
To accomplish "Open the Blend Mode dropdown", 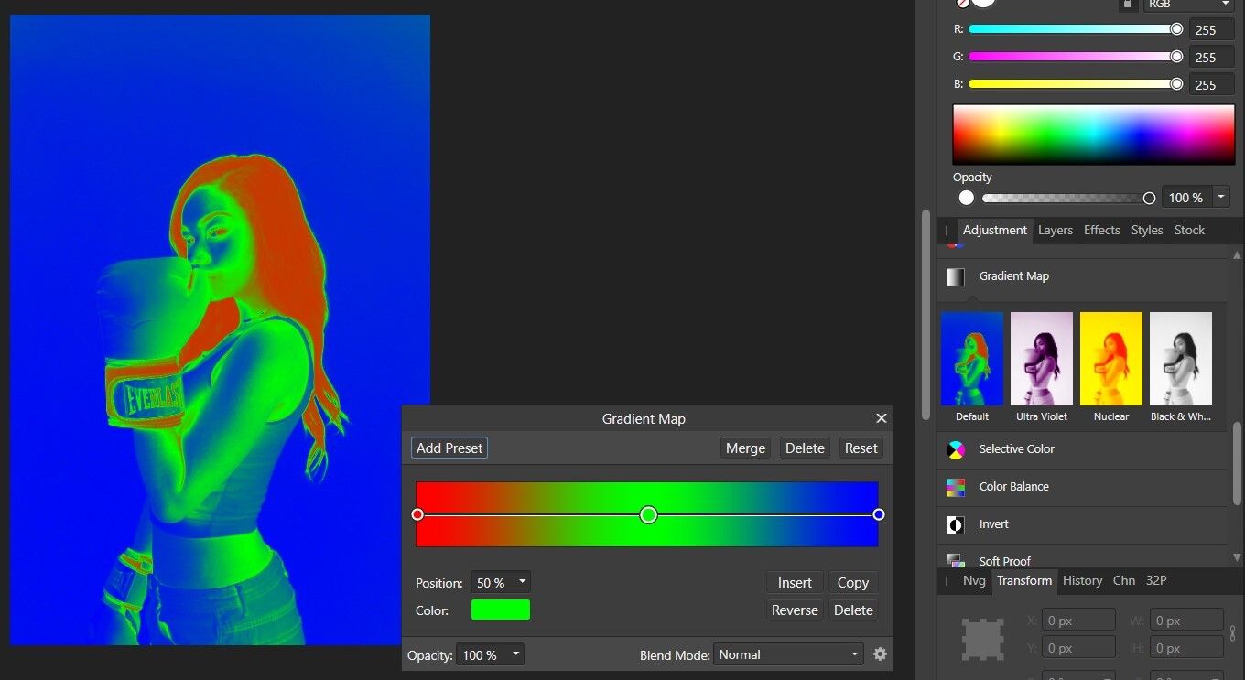I will [787, 653].
